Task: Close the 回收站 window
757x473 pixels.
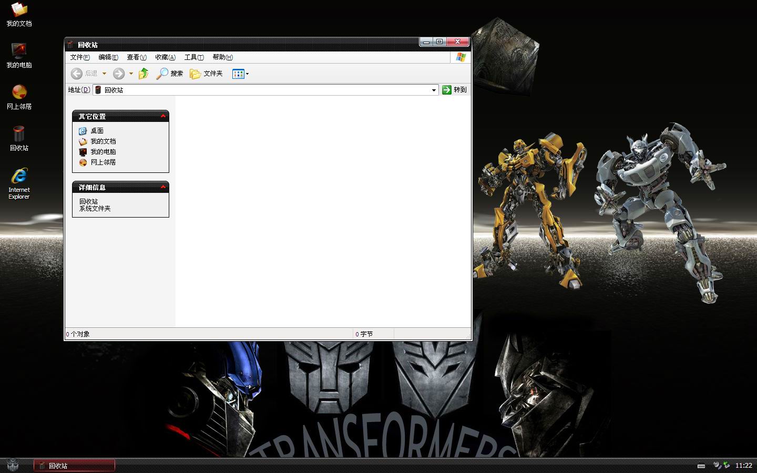Action: pyautogui.click(x=458, y=42)
